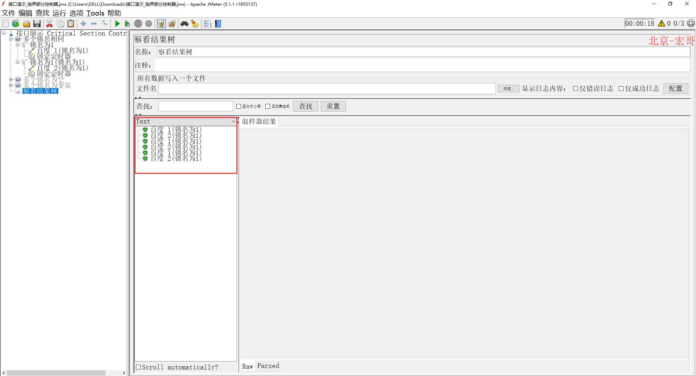Viewport: 696px width, 376px height.
Task: Select 百度 2(锁名为1) sampler in test tree
Action: (x=62, y=68)
